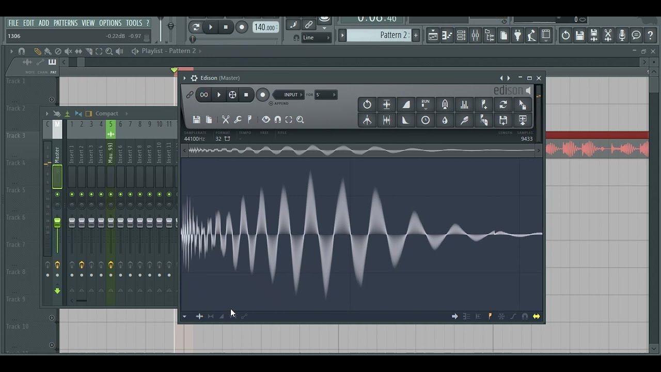This screenshot has width=661, height=372.
Task: Click the Record button in Edison
Action: pyautogui.click(x=263, y=95)
